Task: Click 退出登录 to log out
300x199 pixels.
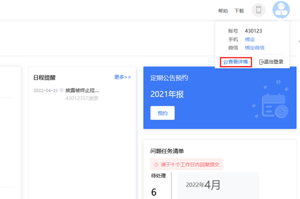Action: [x=271, y=62]
